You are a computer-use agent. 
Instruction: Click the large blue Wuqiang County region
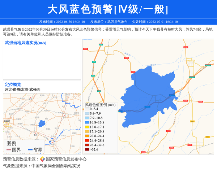click(148, 94)
